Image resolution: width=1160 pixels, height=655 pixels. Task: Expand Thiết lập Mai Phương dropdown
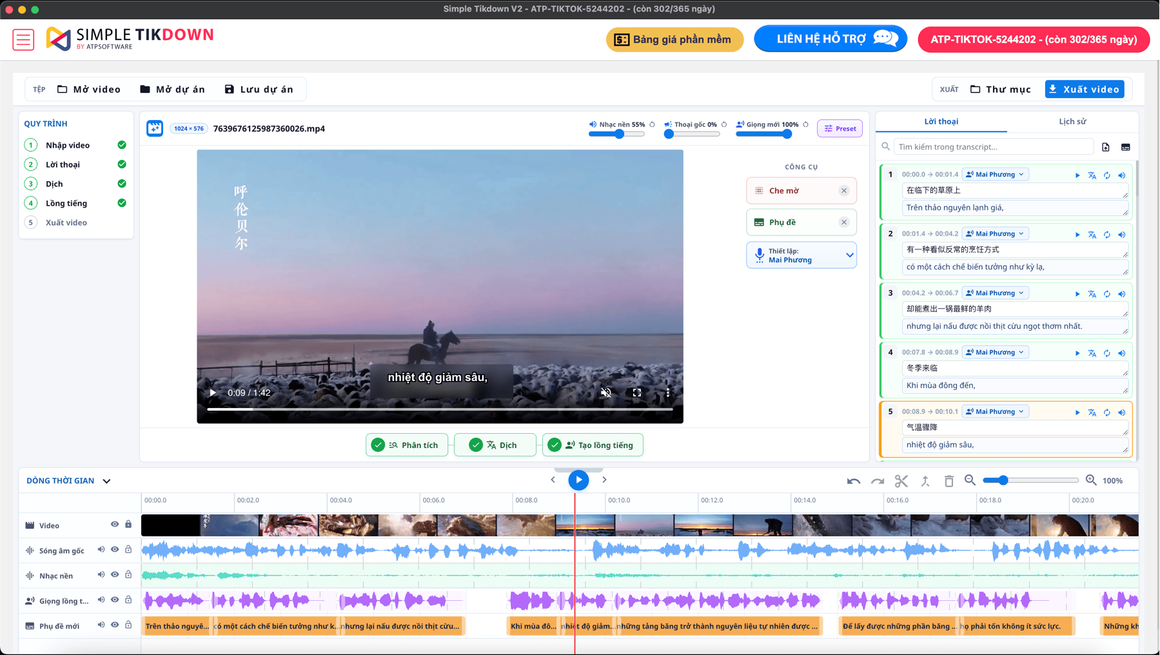[801, 255]
